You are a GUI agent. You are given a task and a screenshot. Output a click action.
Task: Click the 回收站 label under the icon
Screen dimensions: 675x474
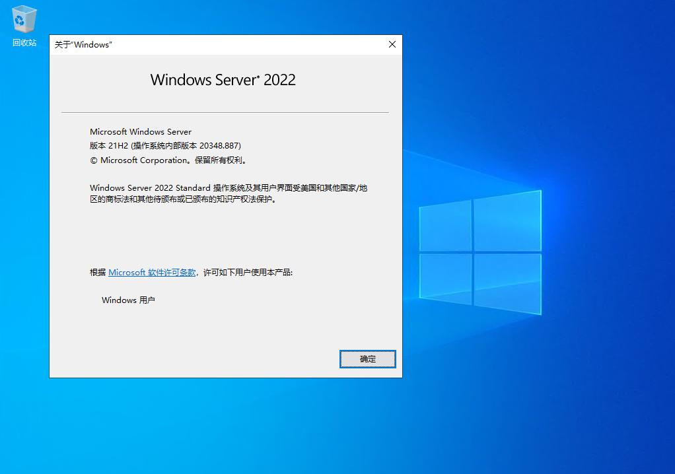coord(23,42)
